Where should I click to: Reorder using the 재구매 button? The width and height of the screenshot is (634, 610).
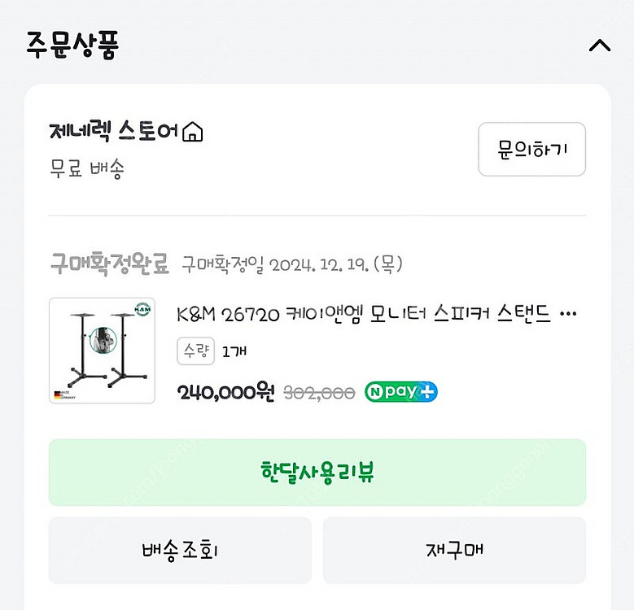tap(454, 550)
